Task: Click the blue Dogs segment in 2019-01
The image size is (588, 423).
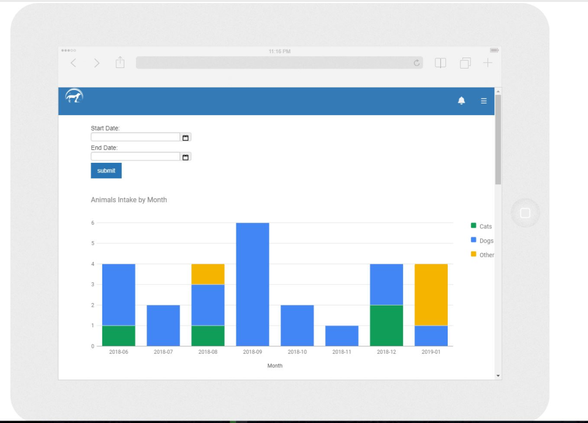Action: tap(431, 335)
